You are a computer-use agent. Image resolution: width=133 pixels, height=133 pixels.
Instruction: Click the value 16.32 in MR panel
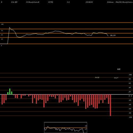click(97, 77)
